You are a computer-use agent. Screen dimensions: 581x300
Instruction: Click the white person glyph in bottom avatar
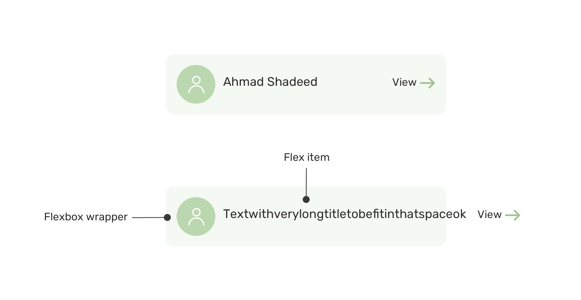coord(196,217)
